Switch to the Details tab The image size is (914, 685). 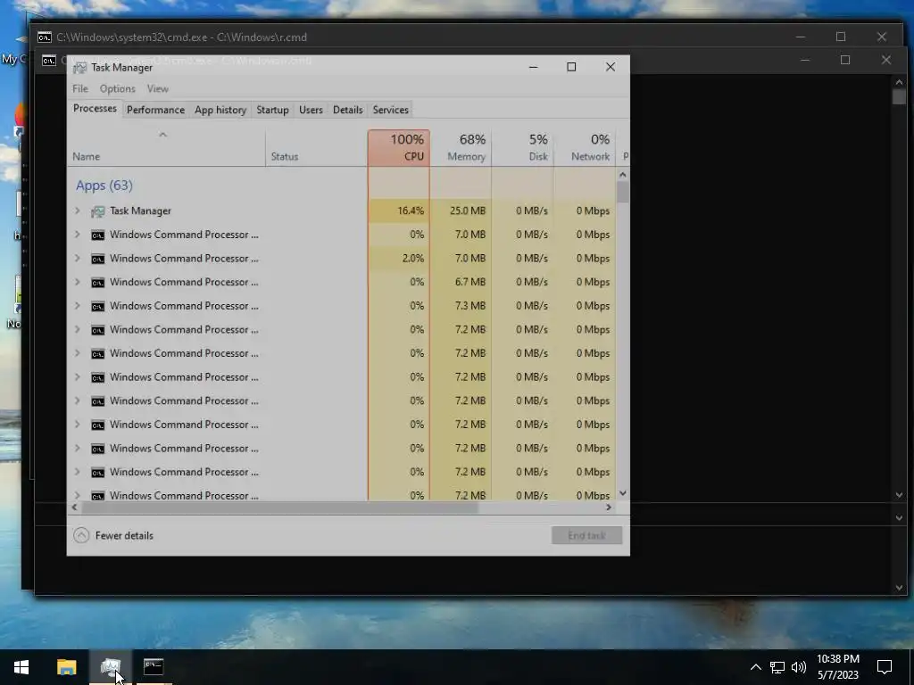(x=347, y=110)
